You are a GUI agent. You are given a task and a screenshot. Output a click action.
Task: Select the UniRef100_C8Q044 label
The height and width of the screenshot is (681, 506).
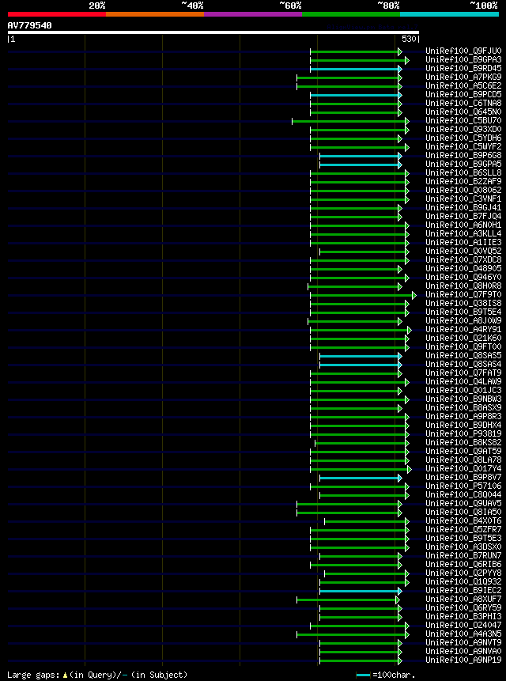(x=463, y=494)
